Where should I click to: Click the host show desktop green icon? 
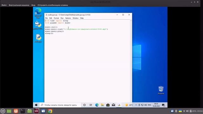(x=9, y=111)
